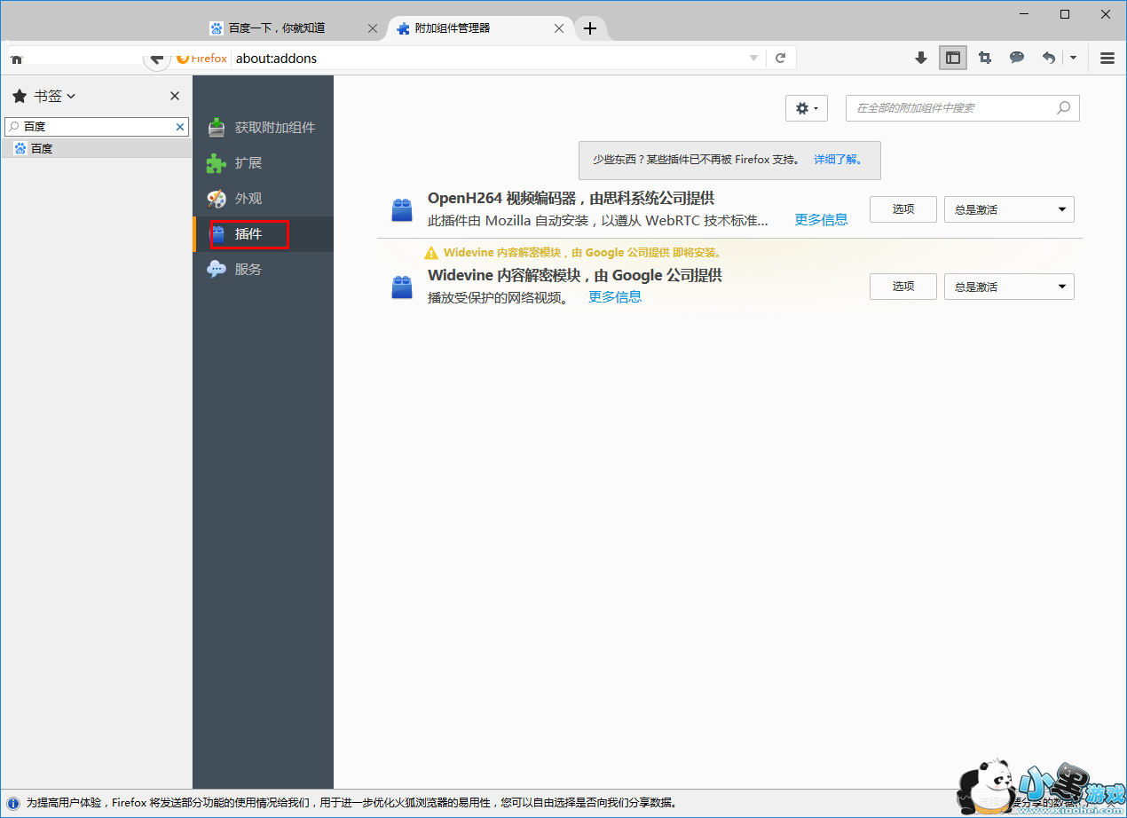Click 选项 button for Widevine plugin
1127x818 pixels.
click(902, 287)
